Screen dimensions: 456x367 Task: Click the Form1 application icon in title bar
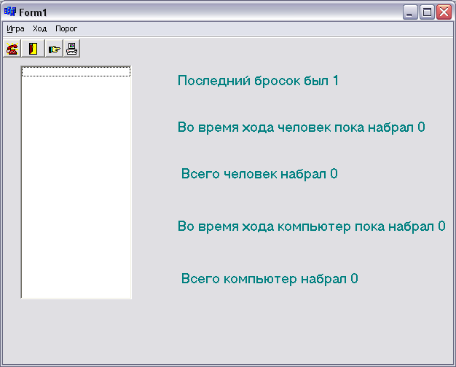[10, 12]
